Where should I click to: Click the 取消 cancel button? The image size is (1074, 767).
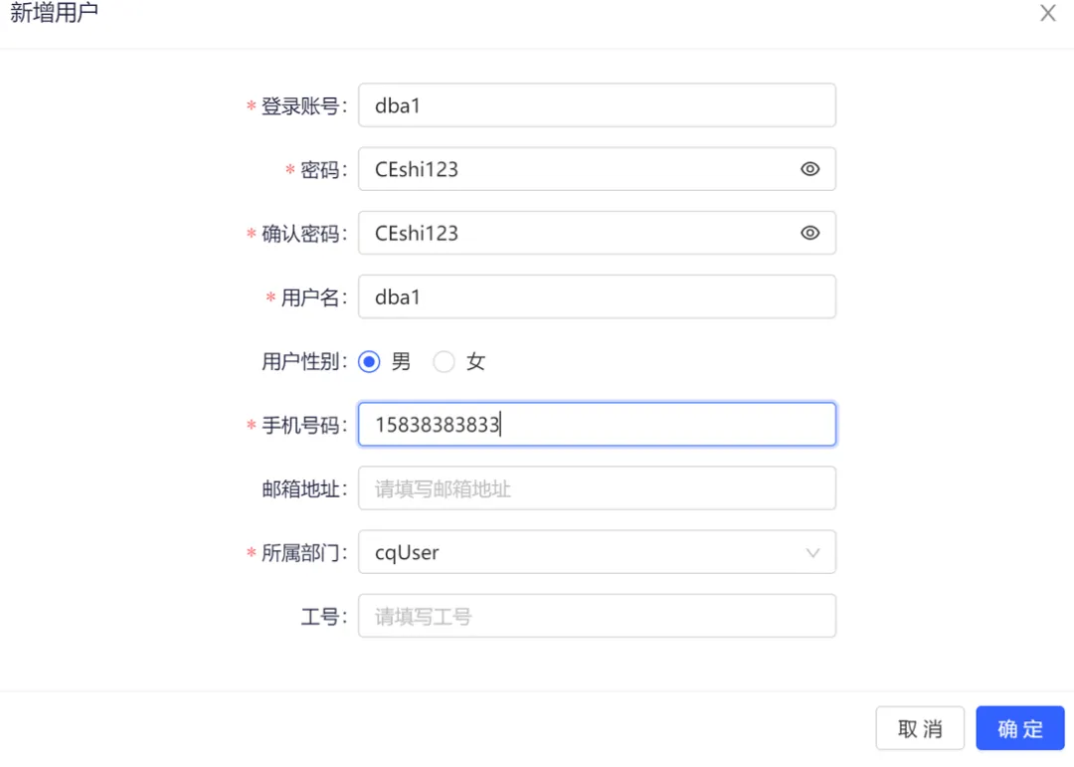tap(920, 728)
